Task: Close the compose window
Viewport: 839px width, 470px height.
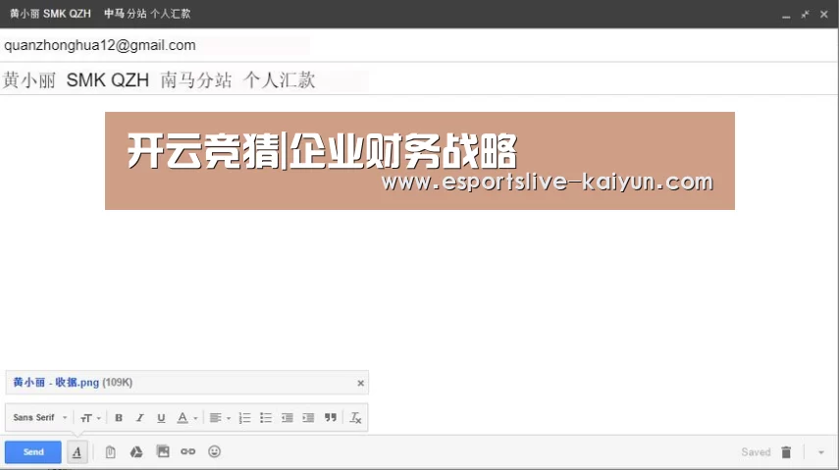Action: tap(824, 15)
